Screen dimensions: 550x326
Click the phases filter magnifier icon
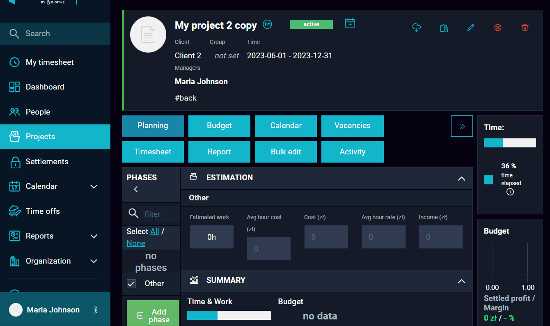pyautogui.click(x=133, y=214)
